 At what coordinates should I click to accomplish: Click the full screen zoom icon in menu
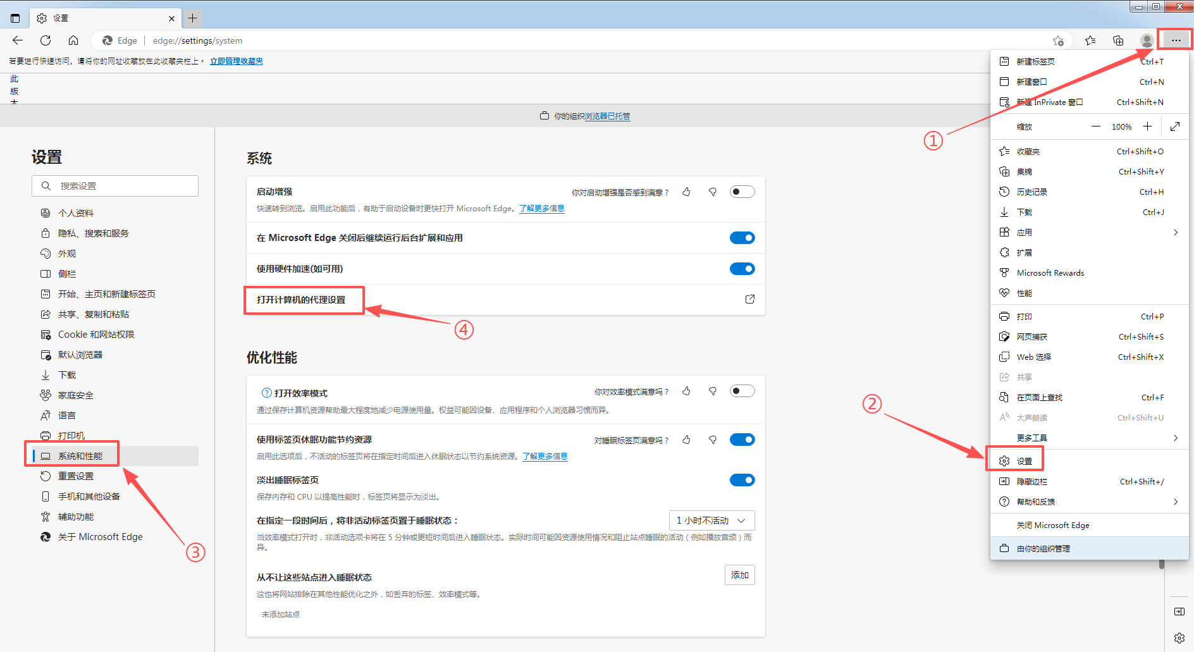1175,126
